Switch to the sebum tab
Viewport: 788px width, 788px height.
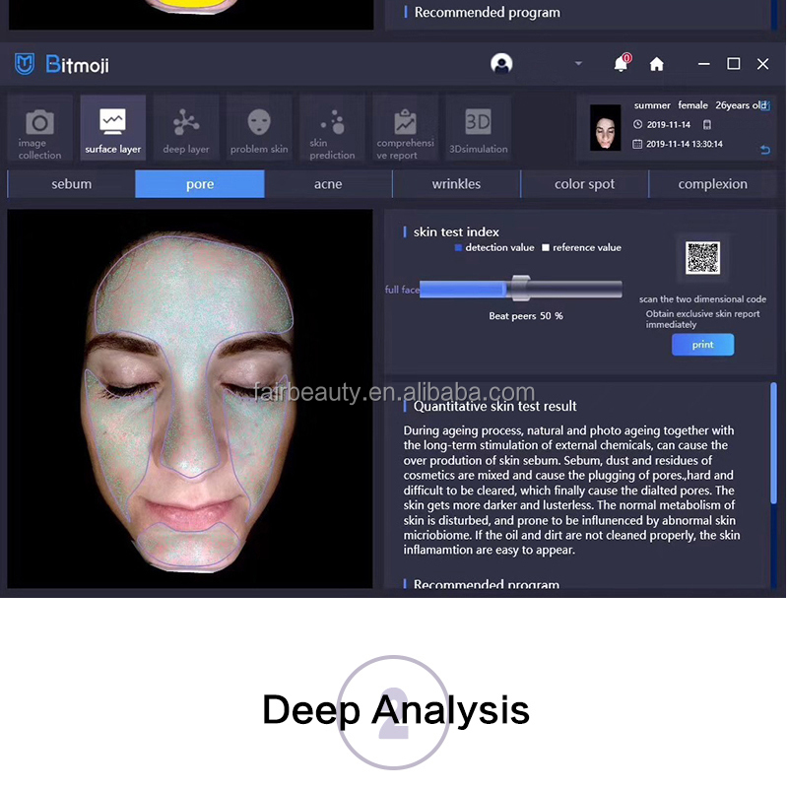click(70, 183)
